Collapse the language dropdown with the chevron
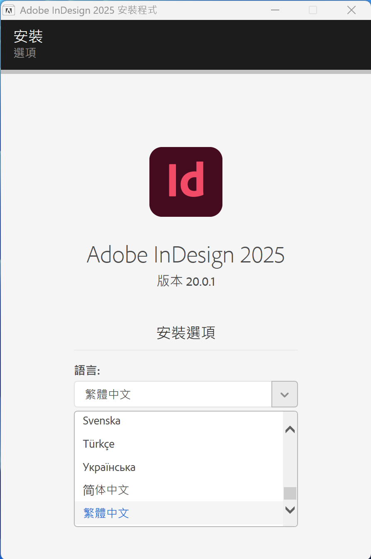Viewport: 371px width, 559px height. point(284,394)
